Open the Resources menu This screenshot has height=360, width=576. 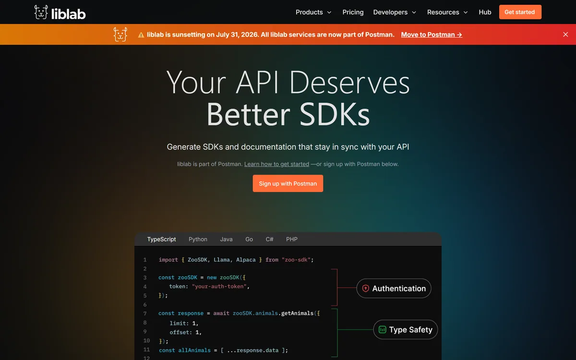coord(447,12)
